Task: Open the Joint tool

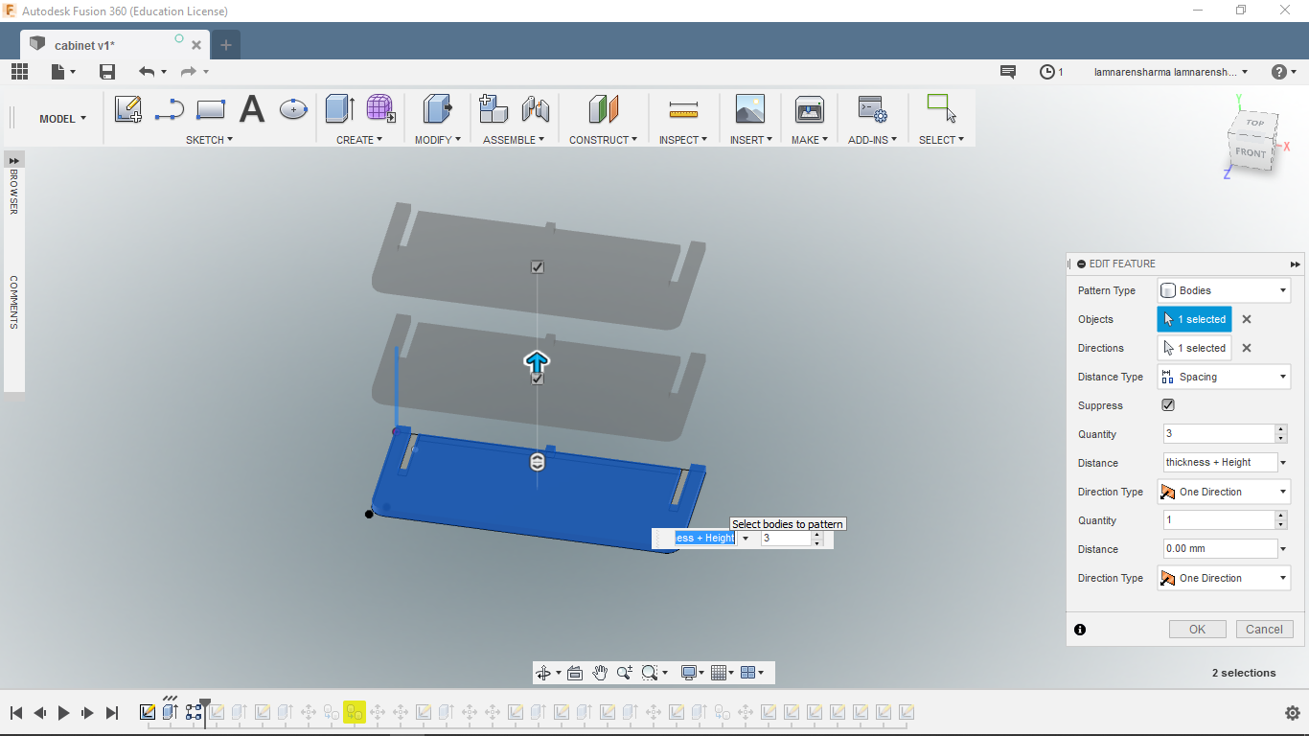Action: tap(536, 109)
